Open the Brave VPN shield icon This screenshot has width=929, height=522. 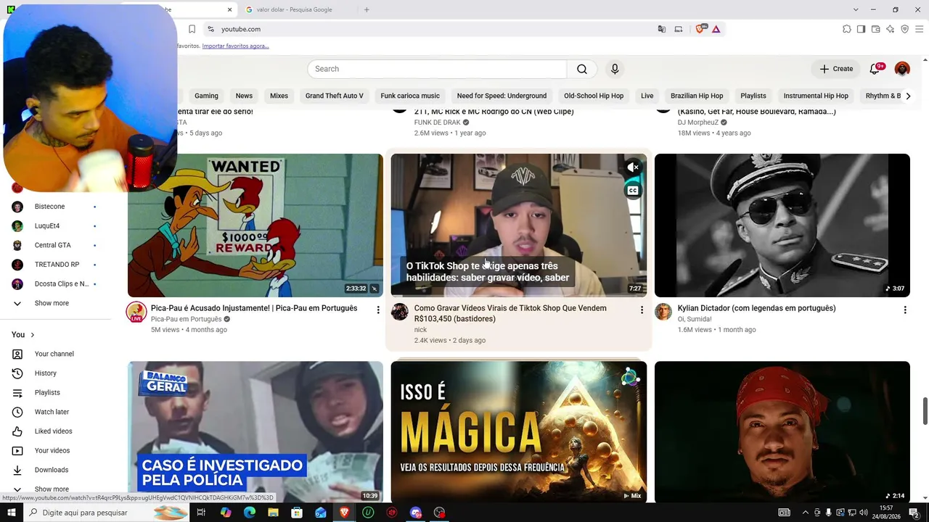(904, 29)
